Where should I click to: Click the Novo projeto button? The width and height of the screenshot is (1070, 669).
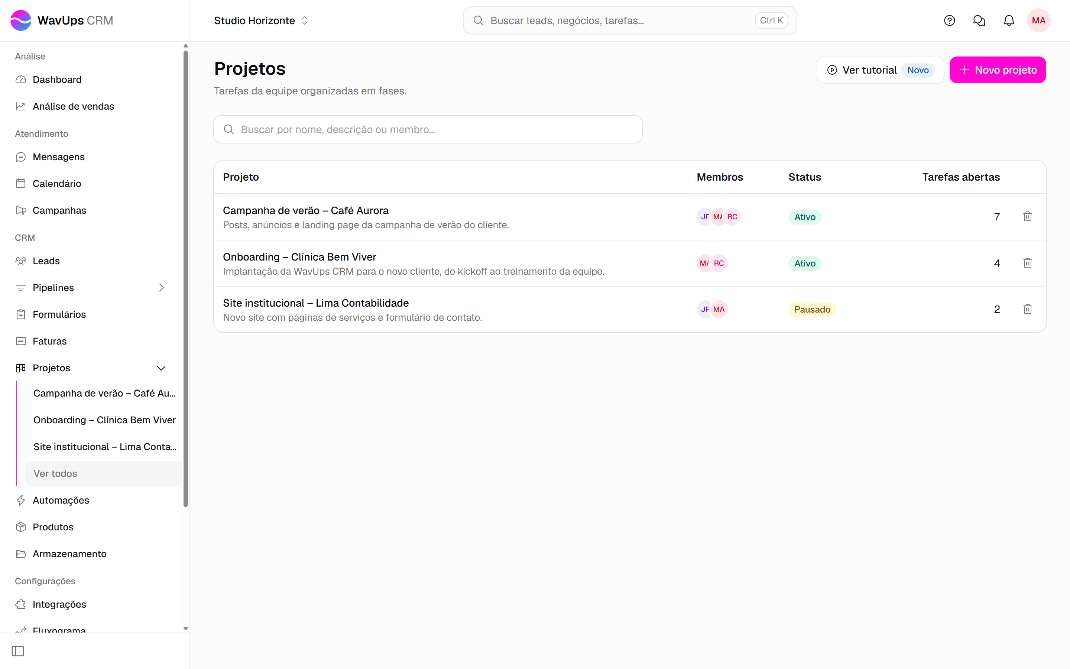tap(998, 70)
